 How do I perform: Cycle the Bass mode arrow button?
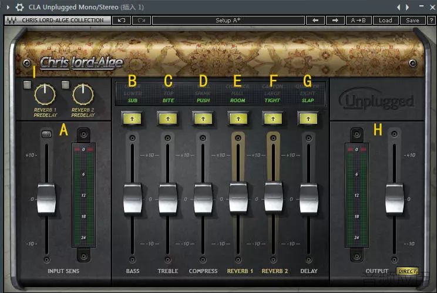[x=132, y=119]
